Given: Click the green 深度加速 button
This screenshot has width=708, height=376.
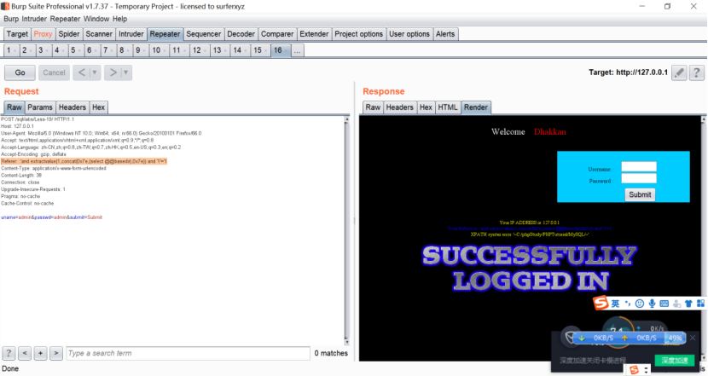Looking at the screenshot, I should coord(674,360).
